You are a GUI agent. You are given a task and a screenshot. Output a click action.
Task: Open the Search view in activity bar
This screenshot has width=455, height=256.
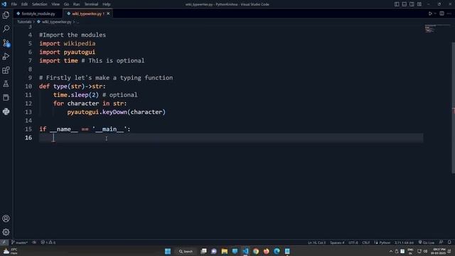pos(6,28)
